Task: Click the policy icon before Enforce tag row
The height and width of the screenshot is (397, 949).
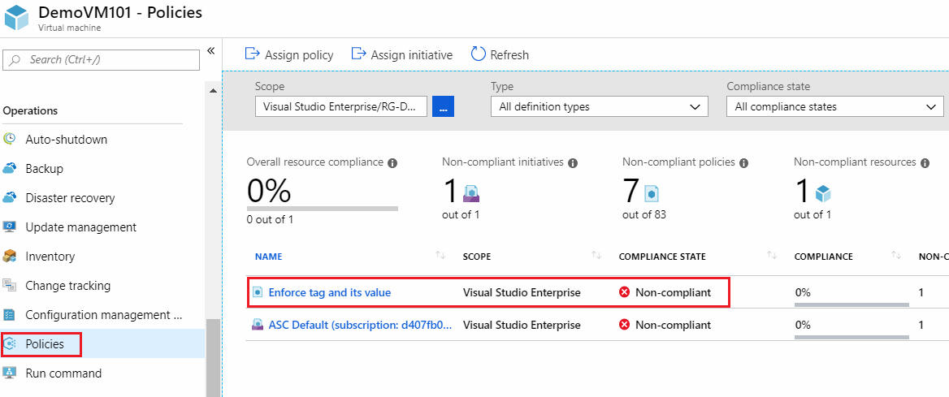Action: click(258, 292)
